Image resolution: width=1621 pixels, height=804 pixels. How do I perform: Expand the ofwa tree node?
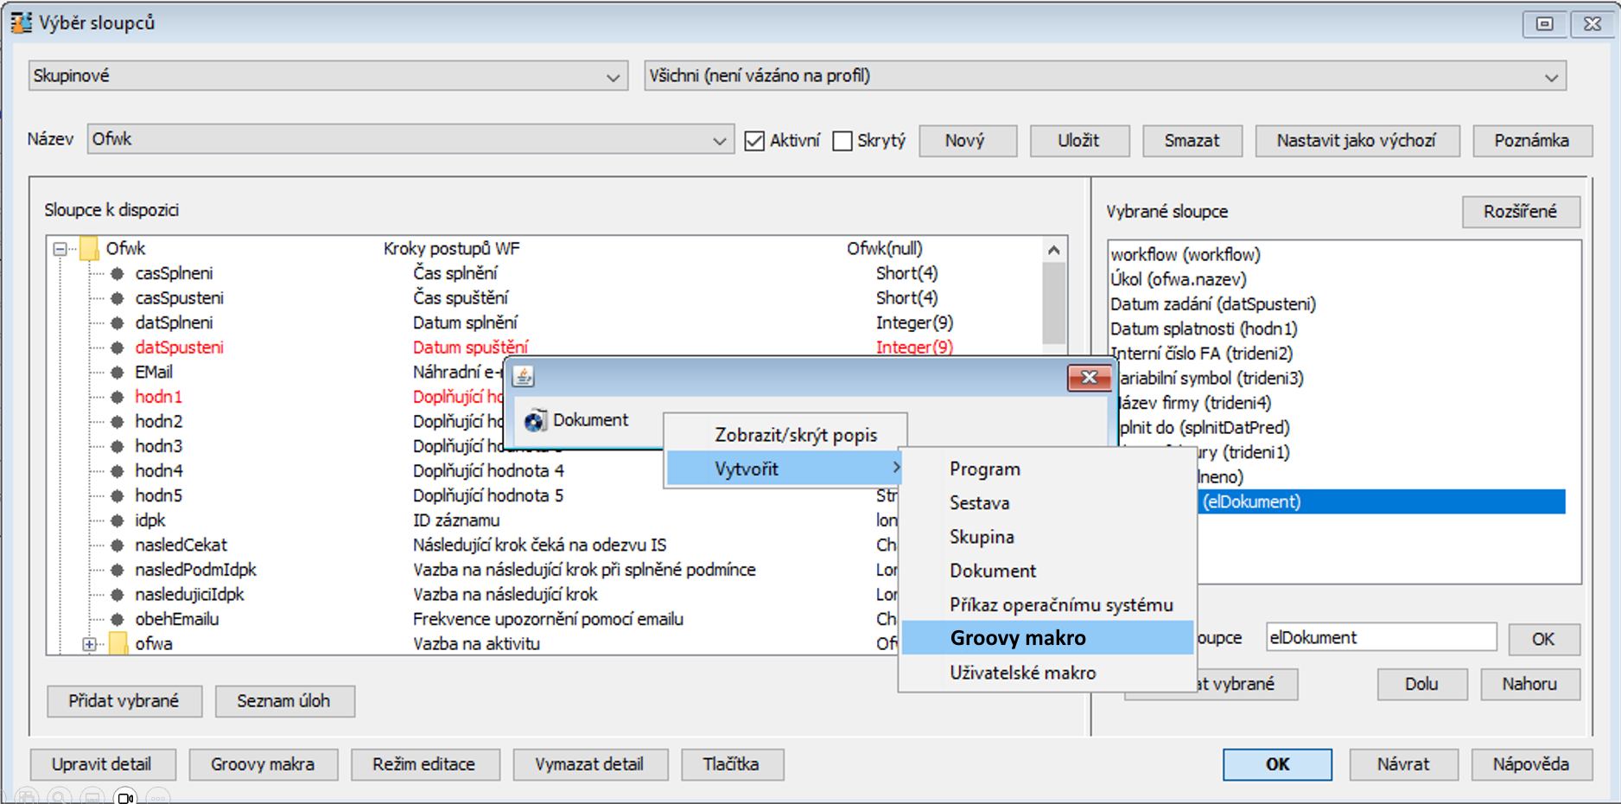pyautogui.click(x=89, y=644)
